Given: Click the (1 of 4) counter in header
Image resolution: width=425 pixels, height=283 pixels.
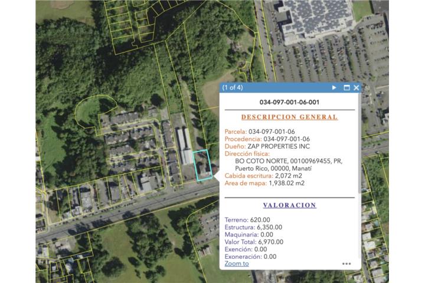Looking at the screenshot, I should pyautogui.click(x=233, y=87).
